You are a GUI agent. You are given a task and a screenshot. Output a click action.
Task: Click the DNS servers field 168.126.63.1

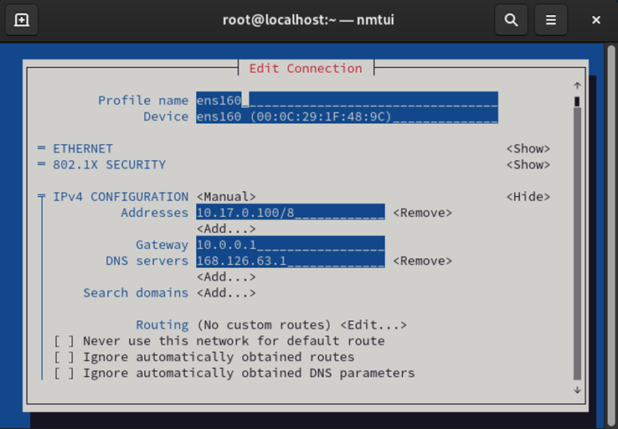coord(291,261)
